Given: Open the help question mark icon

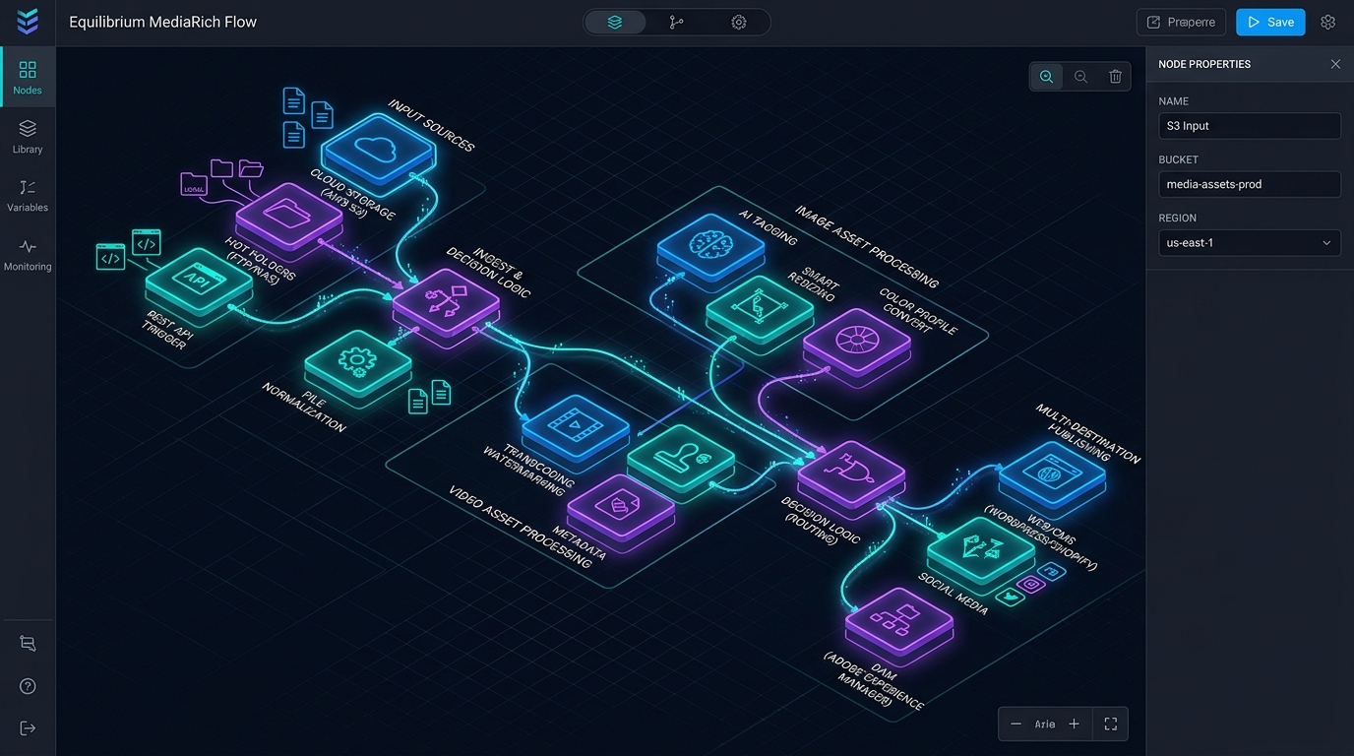Looking at the screenshot, I should (x=28, y=686).
